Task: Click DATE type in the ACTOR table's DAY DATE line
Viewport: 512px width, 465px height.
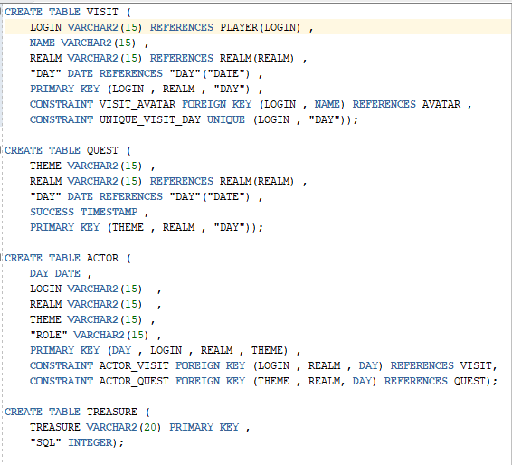Action: click(x=68, y=273)
